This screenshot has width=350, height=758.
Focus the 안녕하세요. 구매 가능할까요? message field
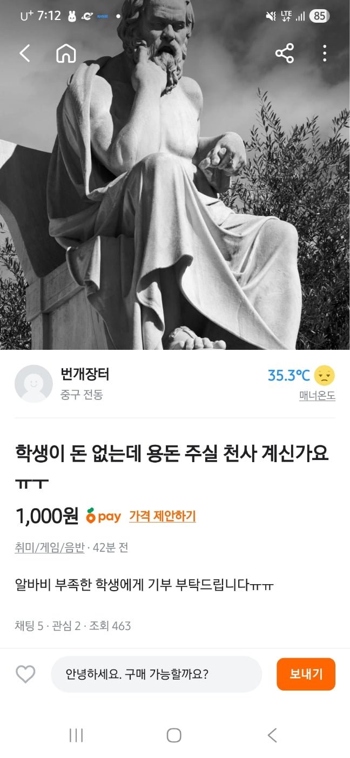click(x=157, y=674)
